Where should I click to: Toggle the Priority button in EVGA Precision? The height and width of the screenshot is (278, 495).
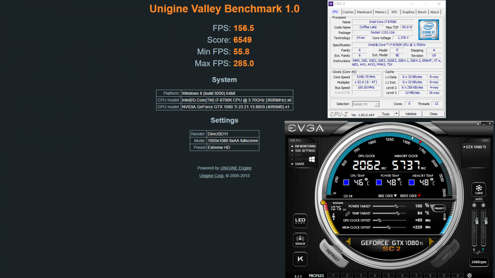coord(439,208)
